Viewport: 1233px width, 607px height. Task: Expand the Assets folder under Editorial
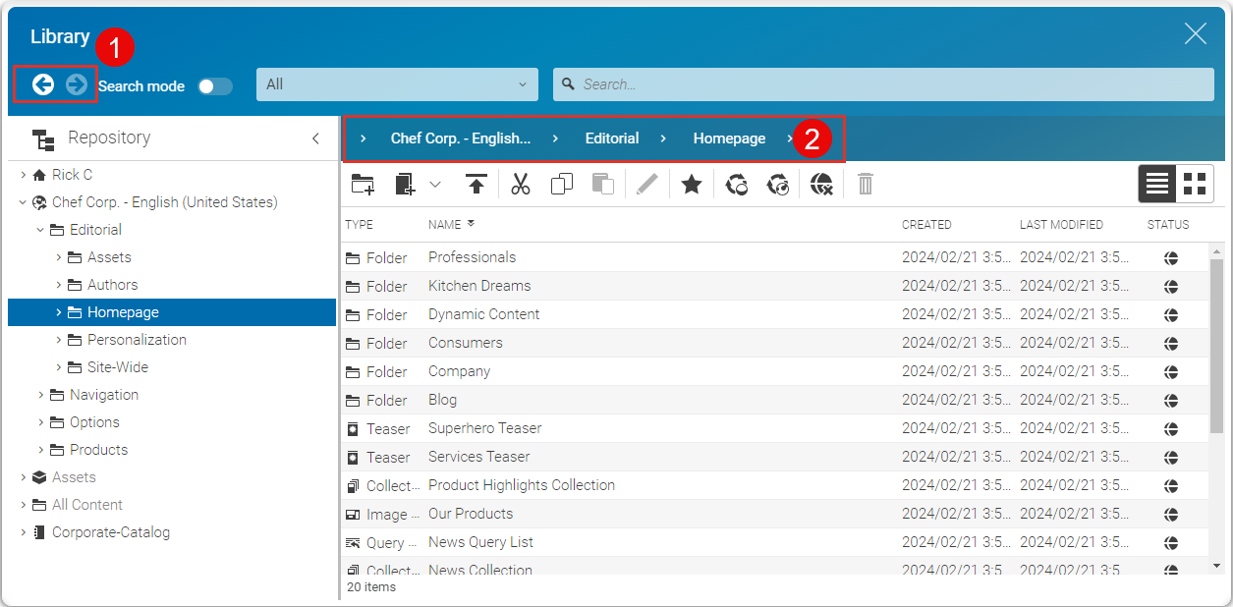click(58, 257)
